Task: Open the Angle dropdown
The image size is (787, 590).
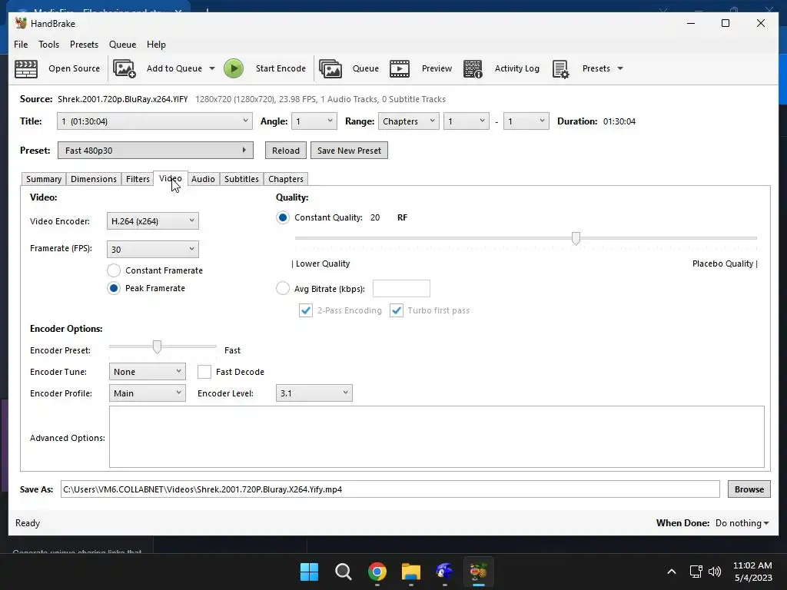Action: [314, 121]
